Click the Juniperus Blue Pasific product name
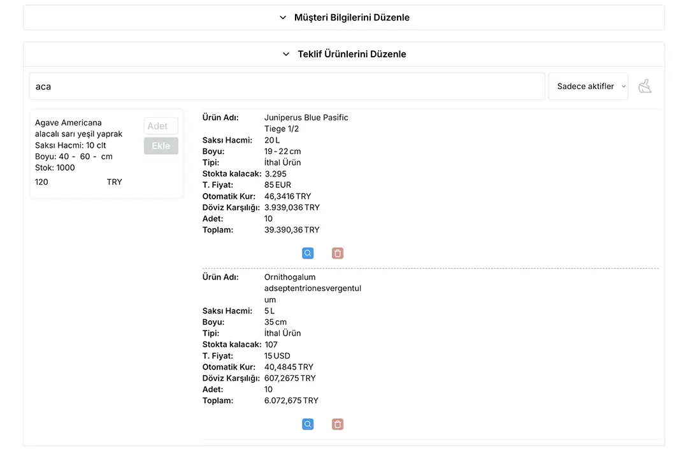The width and height of the screenshot is (688, 456). (x=306, y=118)
